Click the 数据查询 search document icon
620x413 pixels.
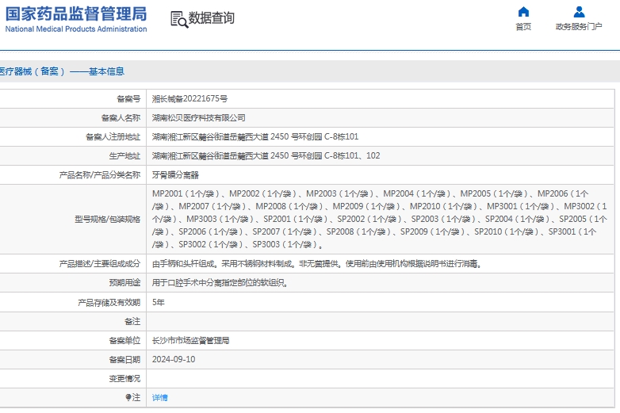tap(179, 19)
